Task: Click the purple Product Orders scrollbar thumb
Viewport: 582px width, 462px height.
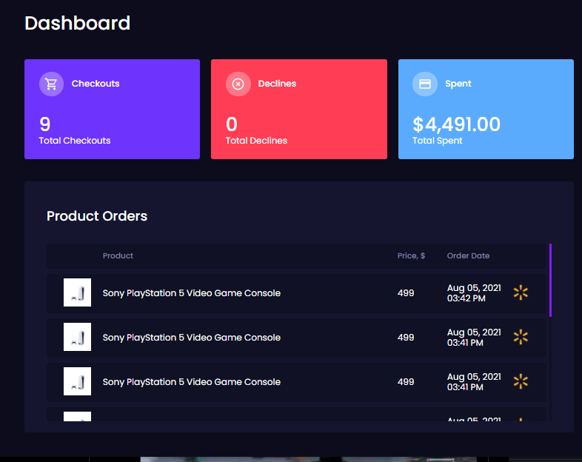Action: pyautogui.click(x=550, y=280)
